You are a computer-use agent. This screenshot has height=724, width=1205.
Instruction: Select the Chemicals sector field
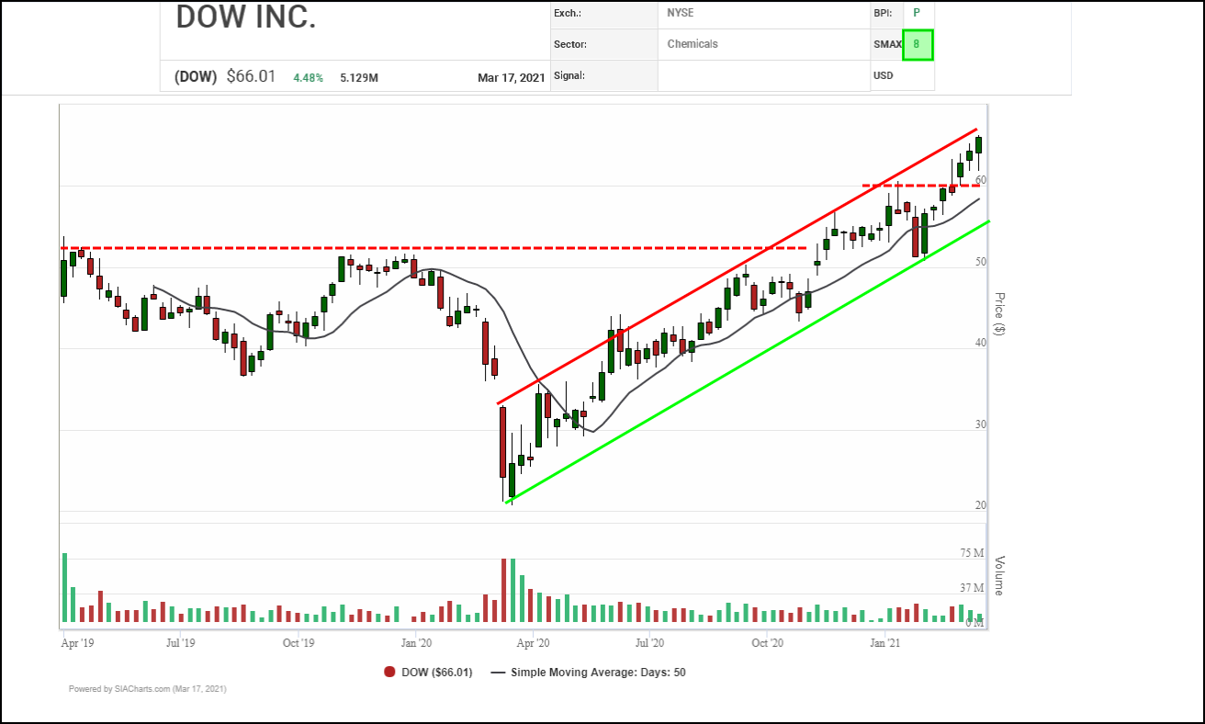point(693,44)
